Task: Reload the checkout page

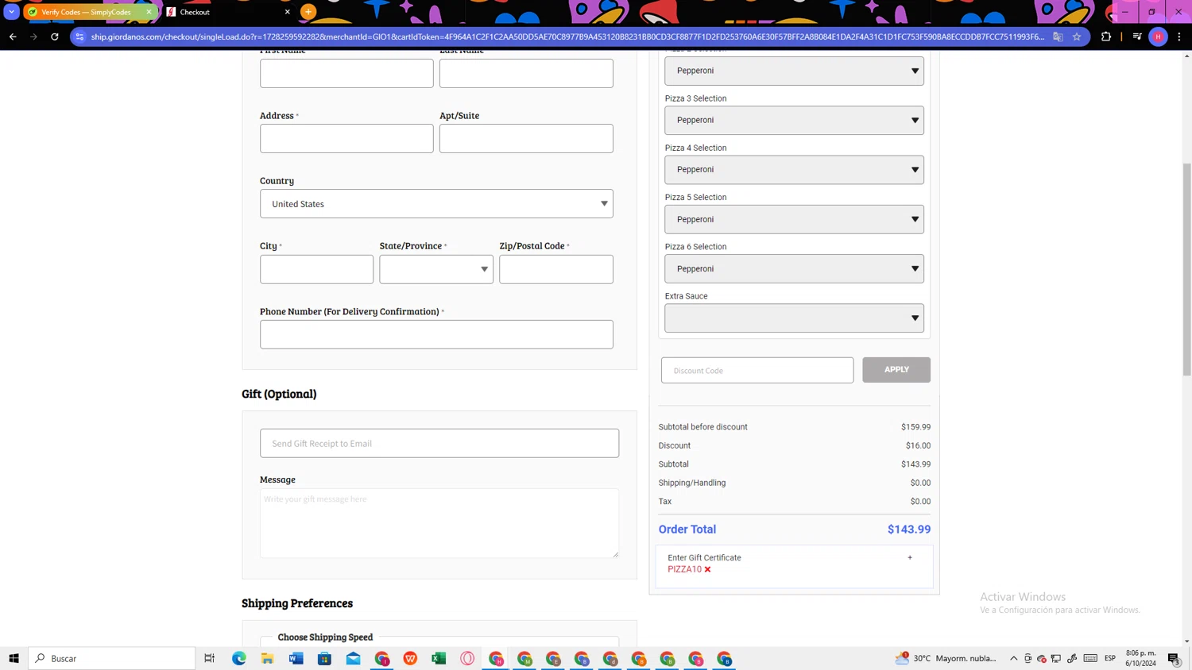Action: click(55, 37)
